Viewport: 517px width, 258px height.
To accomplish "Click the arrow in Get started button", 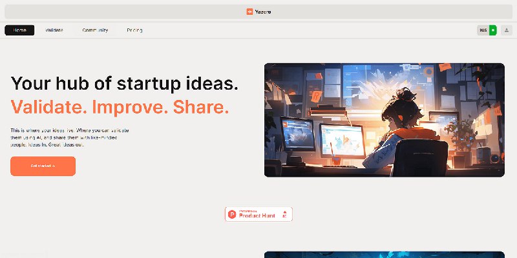I will 54,166.
